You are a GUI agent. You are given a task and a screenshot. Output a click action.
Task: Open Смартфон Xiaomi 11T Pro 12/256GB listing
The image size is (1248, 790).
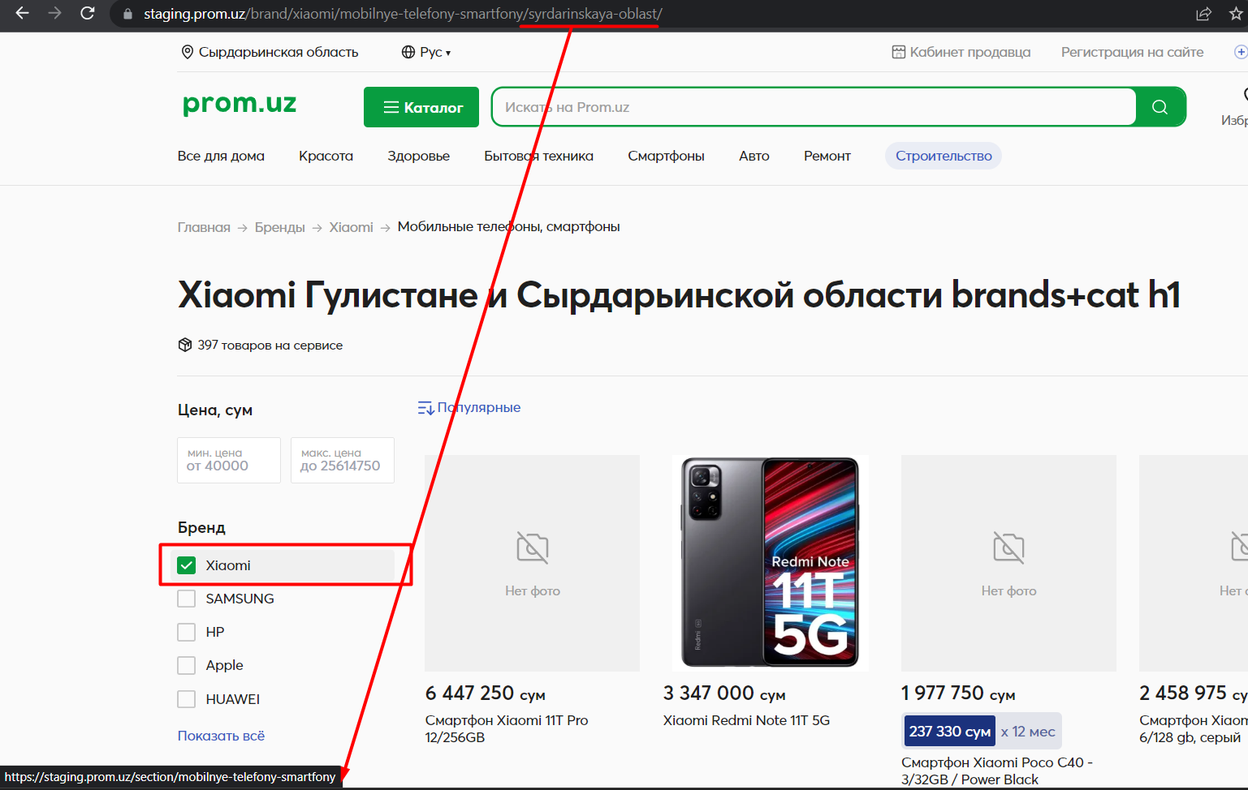point(507,728)
